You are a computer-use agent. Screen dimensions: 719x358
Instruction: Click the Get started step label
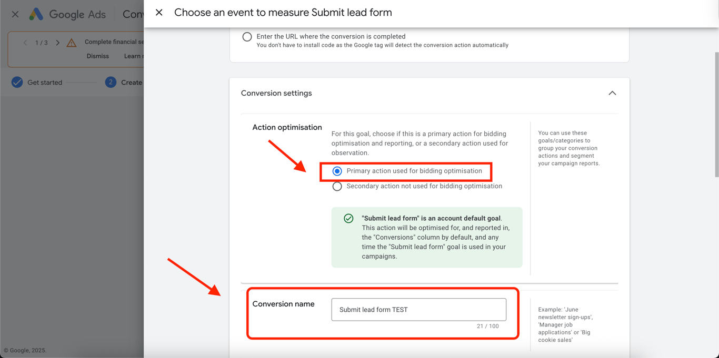pyautogui.click(x=45, y=83)
